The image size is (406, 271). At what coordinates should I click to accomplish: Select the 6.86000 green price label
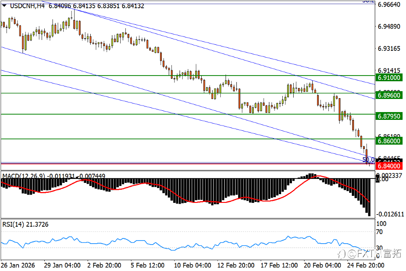[x=389, y=141]
